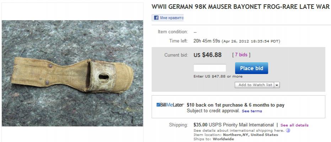The height and width of the screenshot is (142, 331).
Task: Open the 7 bids history link
Action: [x=241, y=55]
